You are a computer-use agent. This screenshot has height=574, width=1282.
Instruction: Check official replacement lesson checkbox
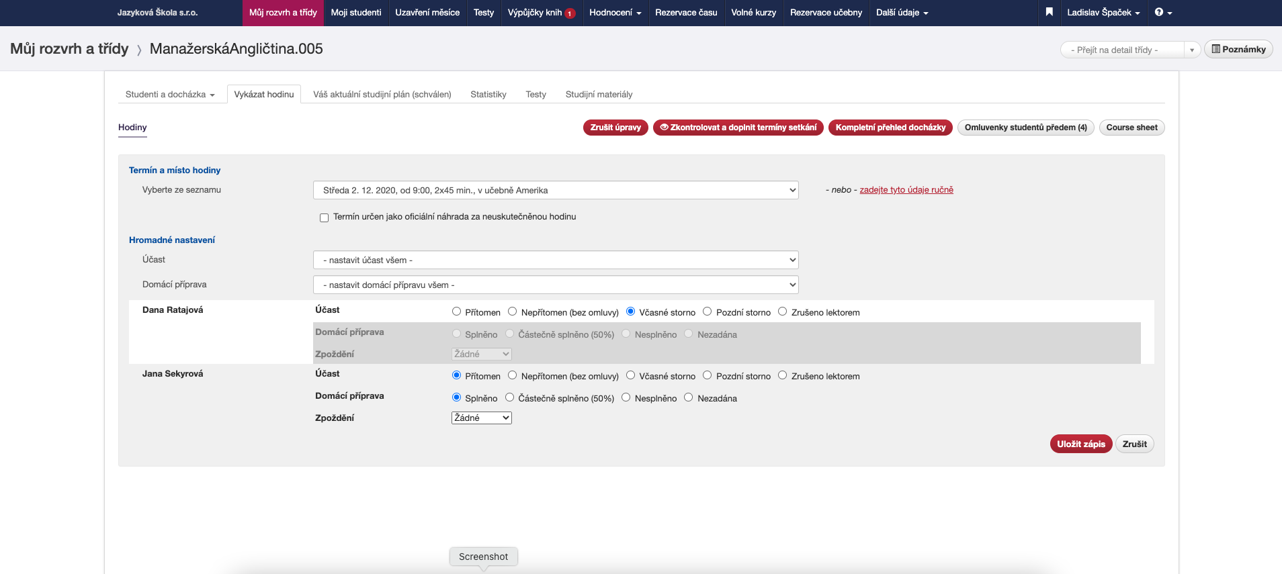click(324, 218)
